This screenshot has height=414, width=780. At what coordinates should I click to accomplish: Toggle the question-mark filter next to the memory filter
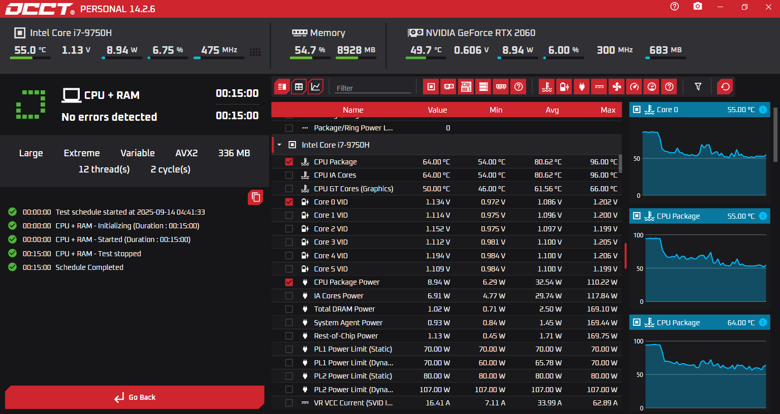tap(518, 87)
